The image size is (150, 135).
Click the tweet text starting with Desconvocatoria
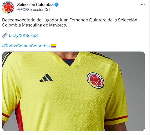tap(70, 23)
